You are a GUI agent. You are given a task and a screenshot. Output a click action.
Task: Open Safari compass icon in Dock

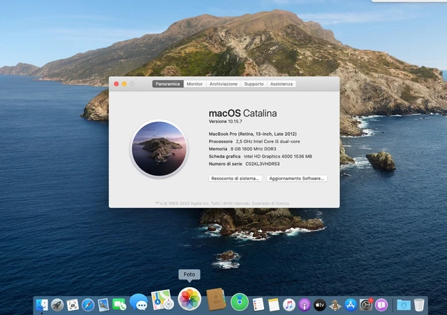pos(88,305)
